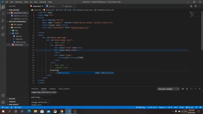Click the Go Live server button
This screenshot has height=114, width=203.
[x=190, y=107]
